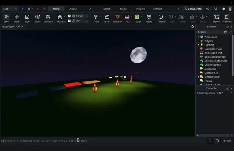Click the Filter Properties field
Screen dimensions: 234x151
pyautogui.click(x=213, y=93)
